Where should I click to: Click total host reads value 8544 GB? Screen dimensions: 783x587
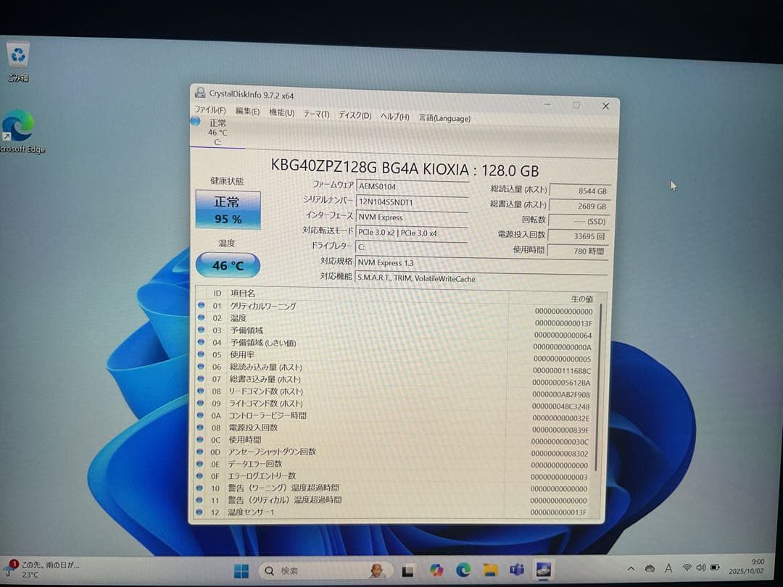tap(579, 191)
